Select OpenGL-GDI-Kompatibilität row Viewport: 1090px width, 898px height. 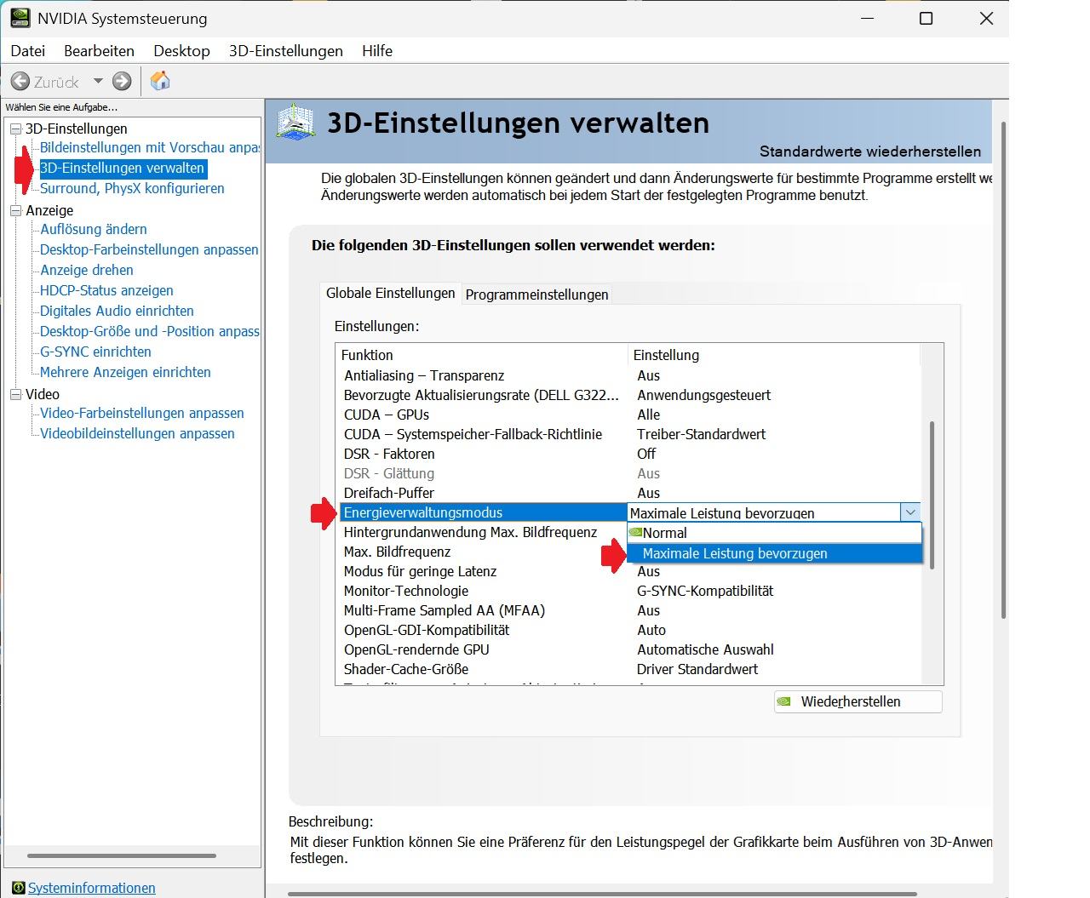click(x=628, y=630)
